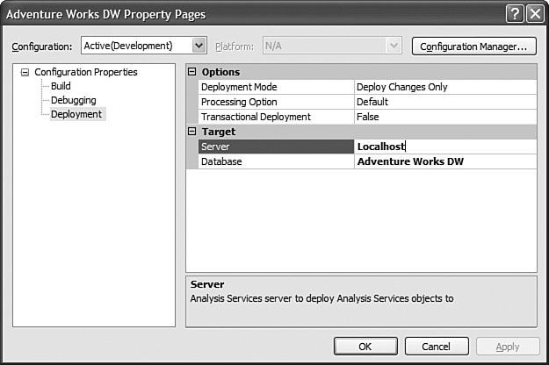The height and width of the screenshot is (365, 549).
Task: Click the Configuration Properties tree label
Action: coord(86,72)
